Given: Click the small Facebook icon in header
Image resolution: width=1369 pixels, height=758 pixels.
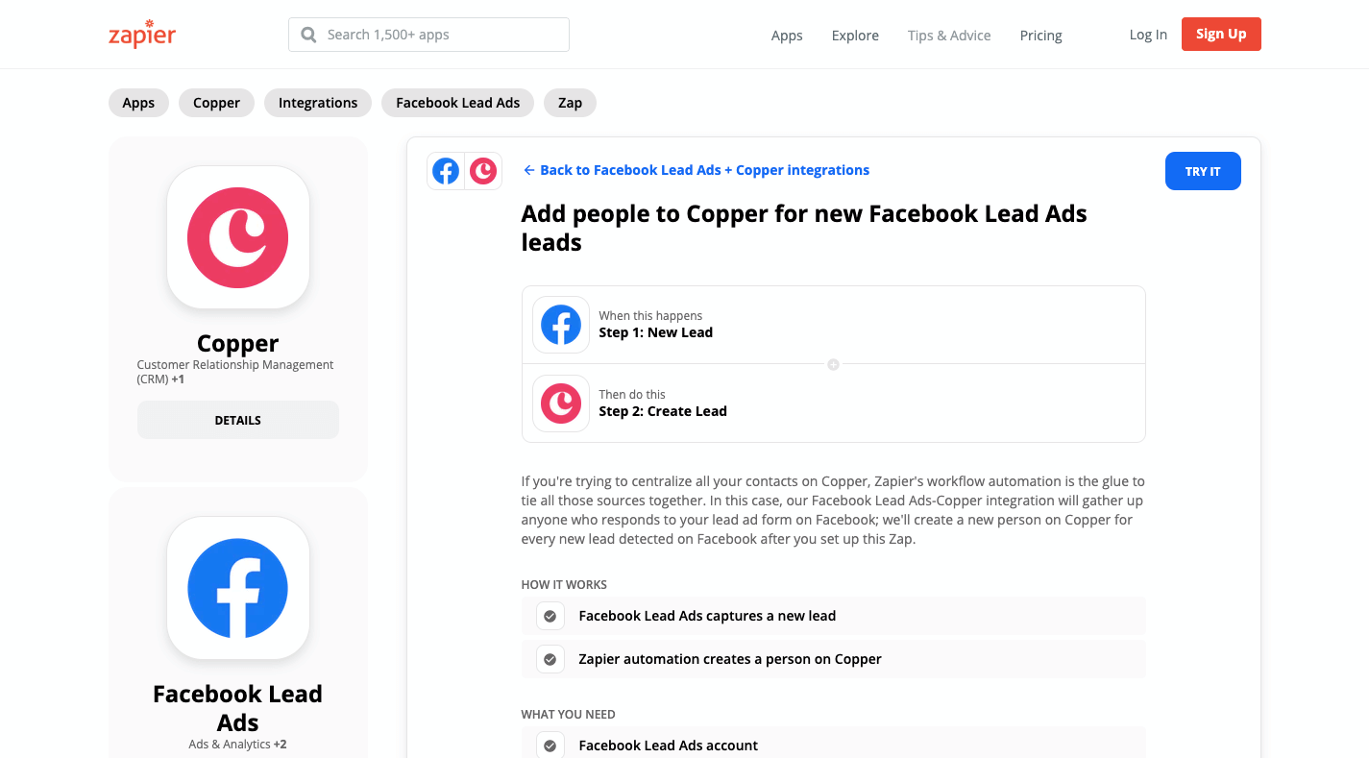Looking at the screenshot, I should click(446, 171).
